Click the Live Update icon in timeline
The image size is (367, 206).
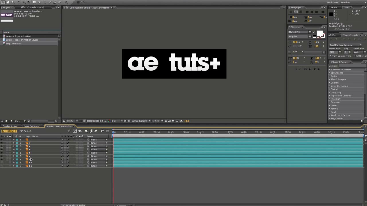(x=75, y=131)
